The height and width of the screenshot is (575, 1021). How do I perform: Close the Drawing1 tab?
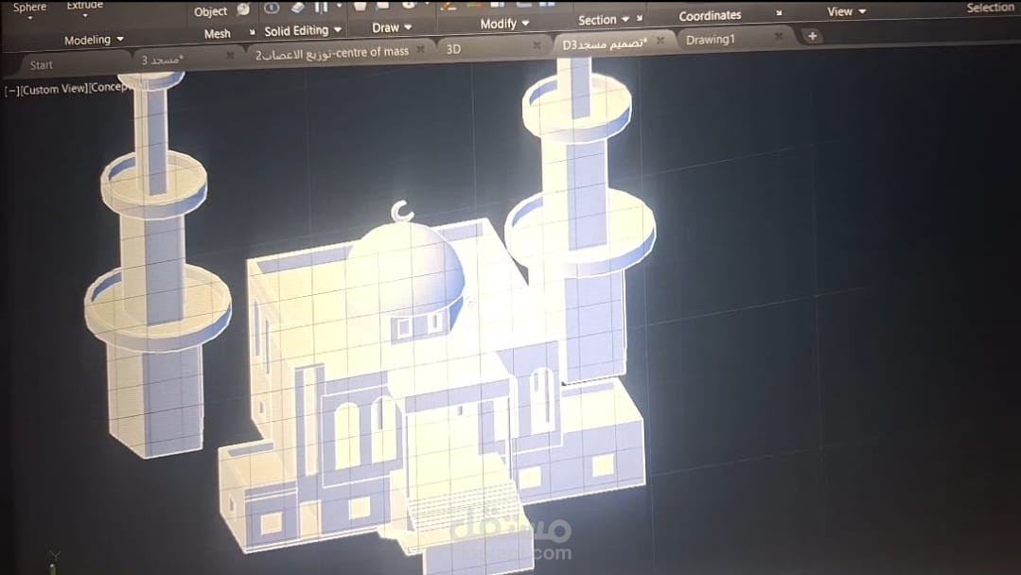click(x=778, y=37)
